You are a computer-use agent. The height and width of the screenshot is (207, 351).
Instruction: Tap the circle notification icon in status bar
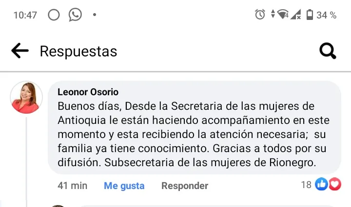(x=54, y=15)
